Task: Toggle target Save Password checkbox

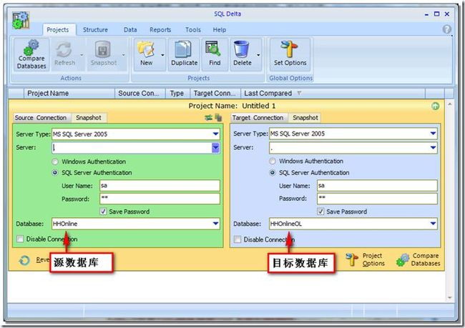Action: tap(320, 212)
